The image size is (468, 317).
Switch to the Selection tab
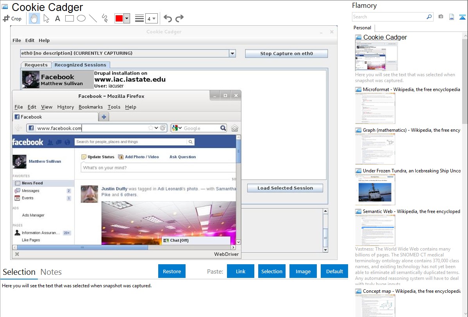(x=19, y=272)
